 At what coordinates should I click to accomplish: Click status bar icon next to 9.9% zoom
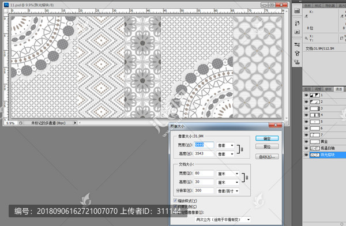(21, 123)
